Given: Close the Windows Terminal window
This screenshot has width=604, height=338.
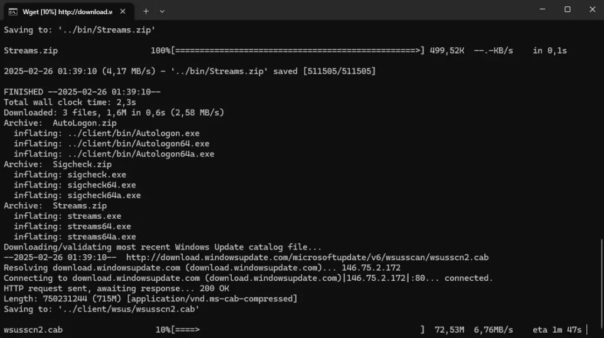Looking at the screenshot, I should (x=592, y=9).
